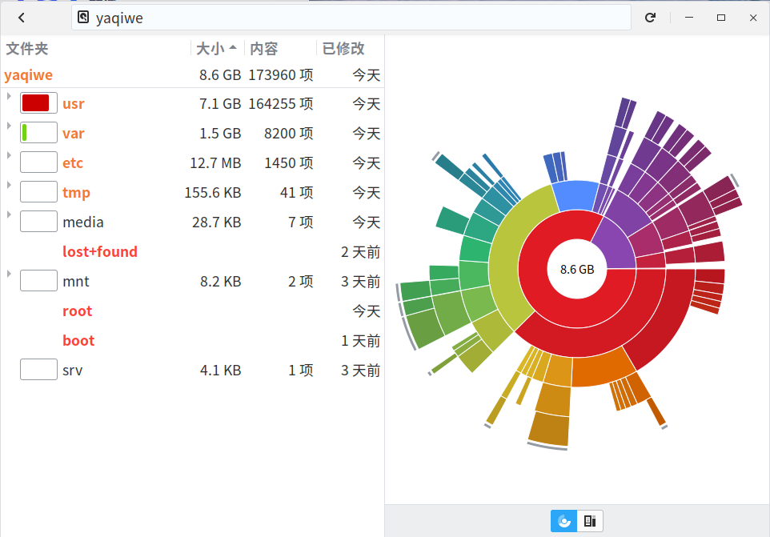Click the 1 天前 modified value for boot
This screenshot has width=770, height=537.
(x=360, y=341)
